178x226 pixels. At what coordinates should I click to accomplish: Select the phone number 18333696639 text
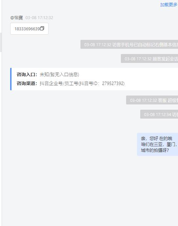27,29
